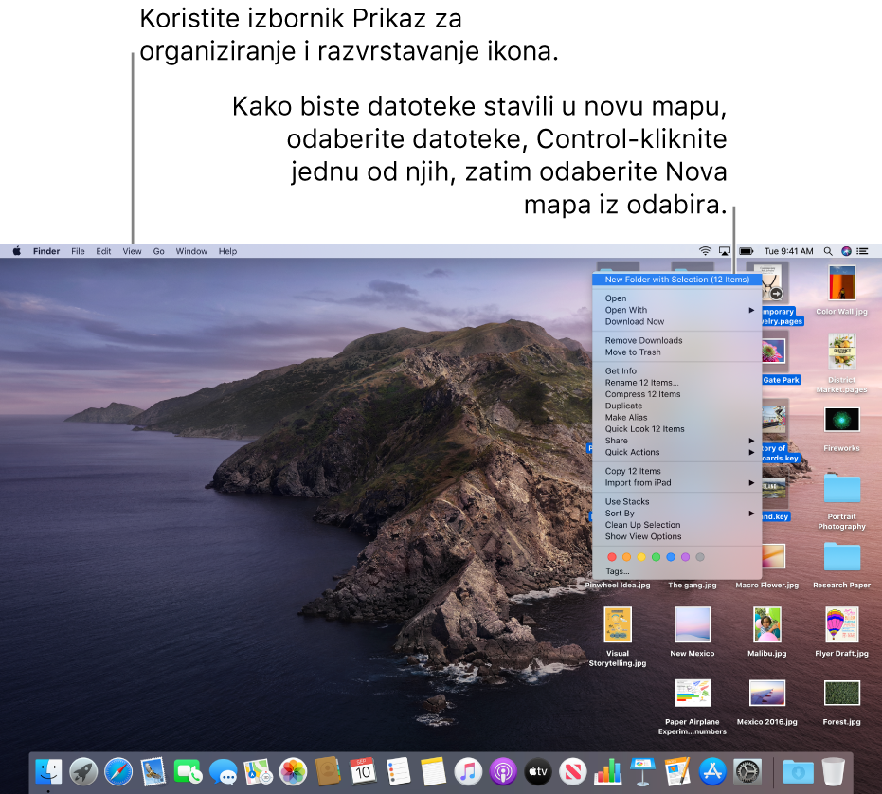
Task: Open Notes app in the Dock
Action: click(433, 771)
